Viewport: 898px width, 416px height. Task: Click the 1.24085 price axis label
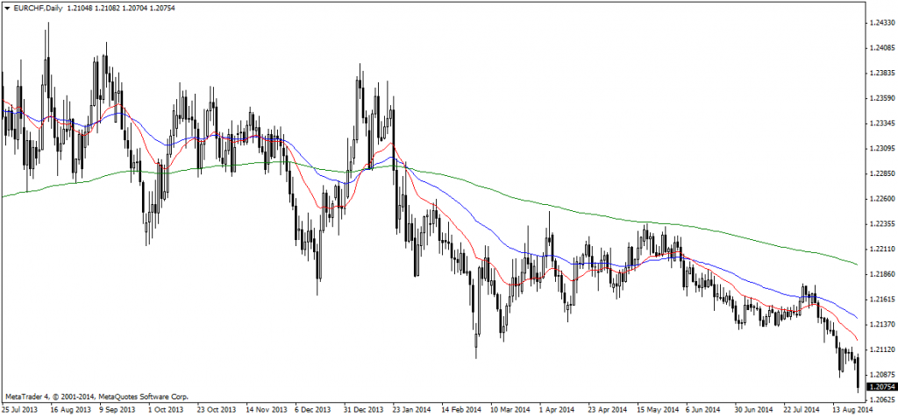click(881, 47)
